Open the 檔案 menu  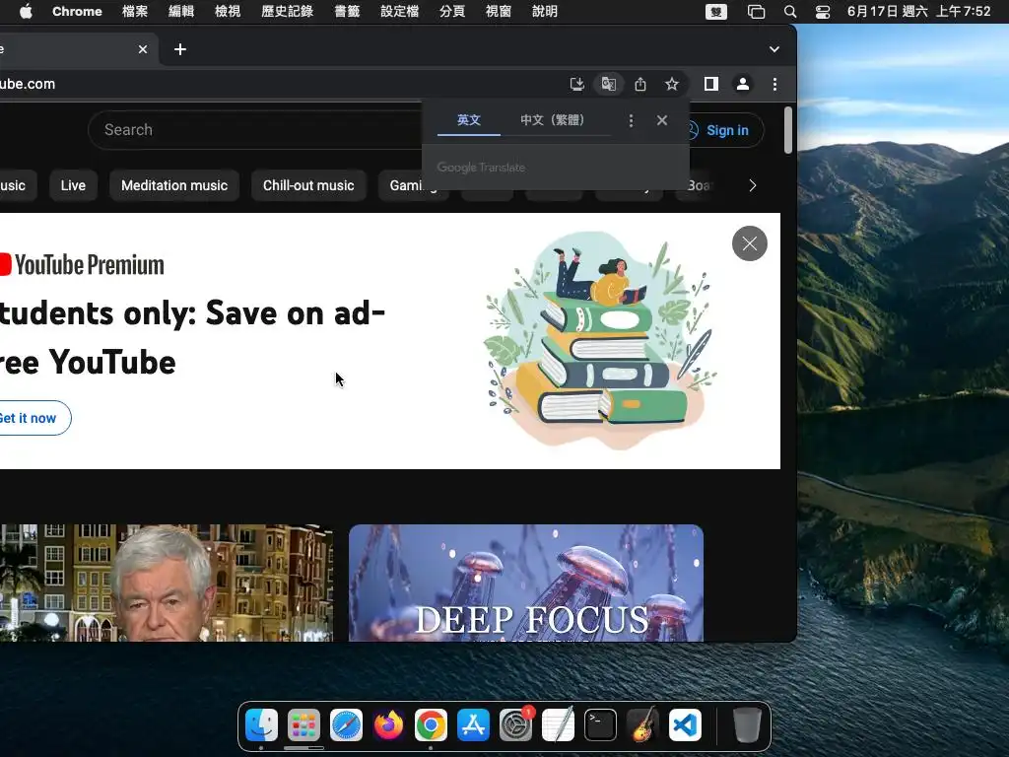click(135, 12)
